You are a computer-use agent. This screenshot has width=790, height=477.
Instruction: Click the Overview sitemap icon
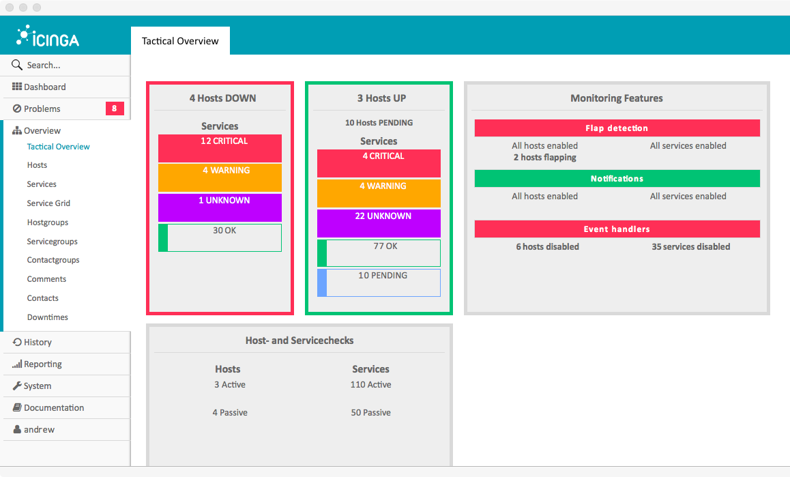coord(17,130)
